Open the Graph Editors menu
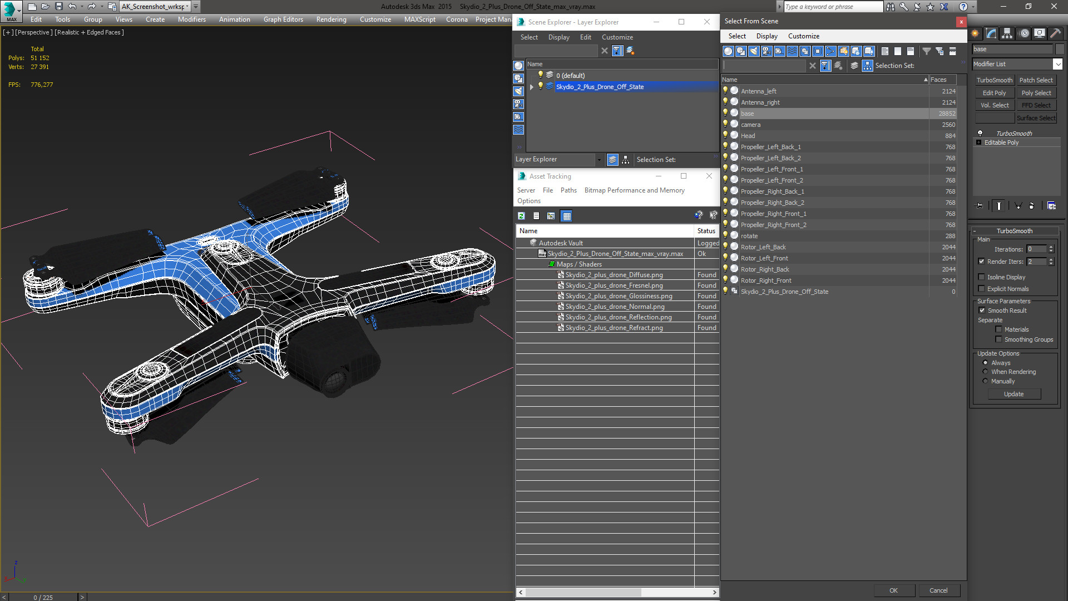 point(283,19)
